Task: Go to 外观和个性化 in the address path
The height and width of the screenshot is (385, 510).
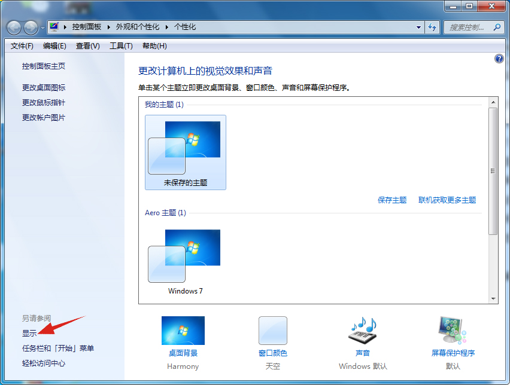Action: (138, 27)
